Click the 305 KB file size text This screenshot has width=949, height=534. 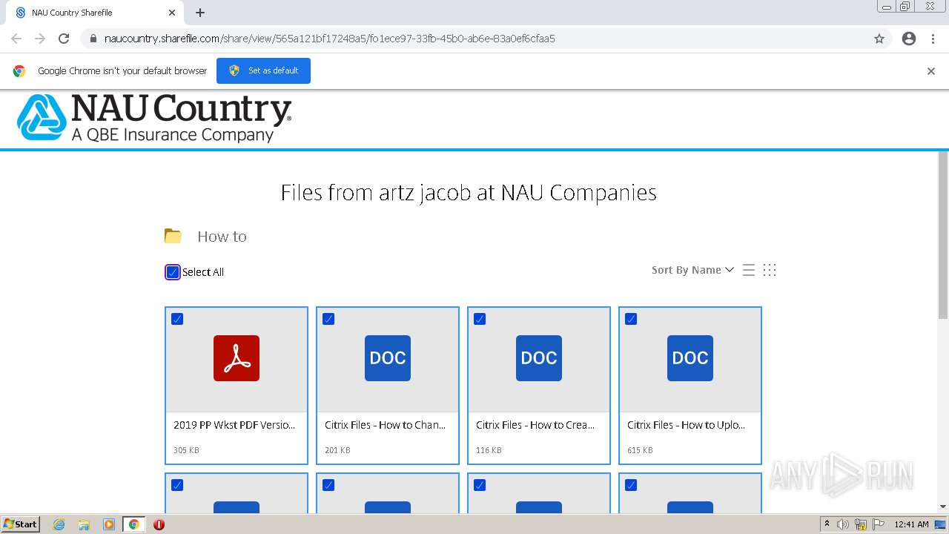[x=186, y=450]
